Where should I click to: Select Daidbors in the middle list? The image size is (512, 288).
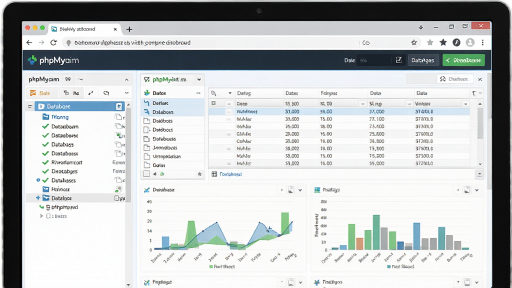(173, 121)
